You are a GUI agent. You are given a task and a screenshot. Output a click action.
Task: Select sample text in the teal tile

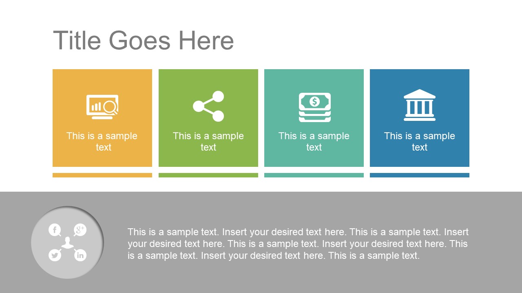tap(314, 142)
